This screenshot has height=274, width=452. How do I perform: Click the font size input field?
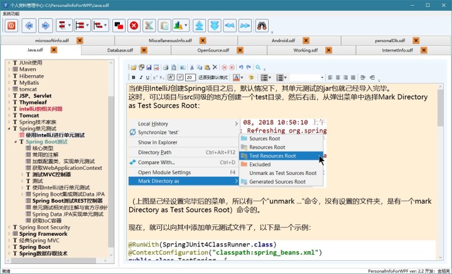pos(189,77)
